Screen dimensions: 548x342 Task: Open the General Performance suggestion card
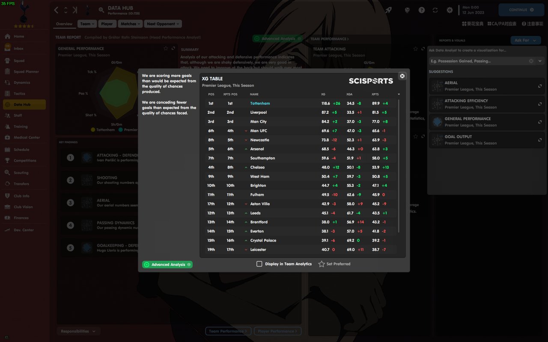tap(487, 122)
